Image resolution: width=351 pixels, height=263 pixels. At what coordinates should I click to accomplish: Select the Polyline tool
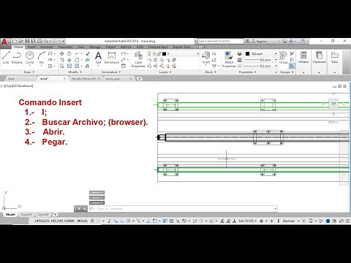tap(17, 58)
